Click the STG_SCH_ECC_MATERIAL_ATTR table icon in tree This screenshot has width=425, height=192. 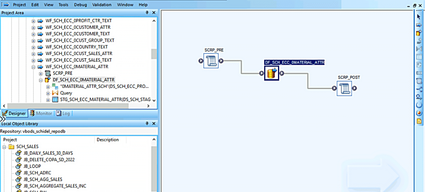[x=55, y=100]
